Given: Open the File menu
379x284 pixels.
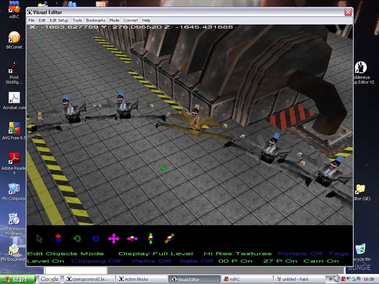Looking at the screenshot, I should [31, 20].
